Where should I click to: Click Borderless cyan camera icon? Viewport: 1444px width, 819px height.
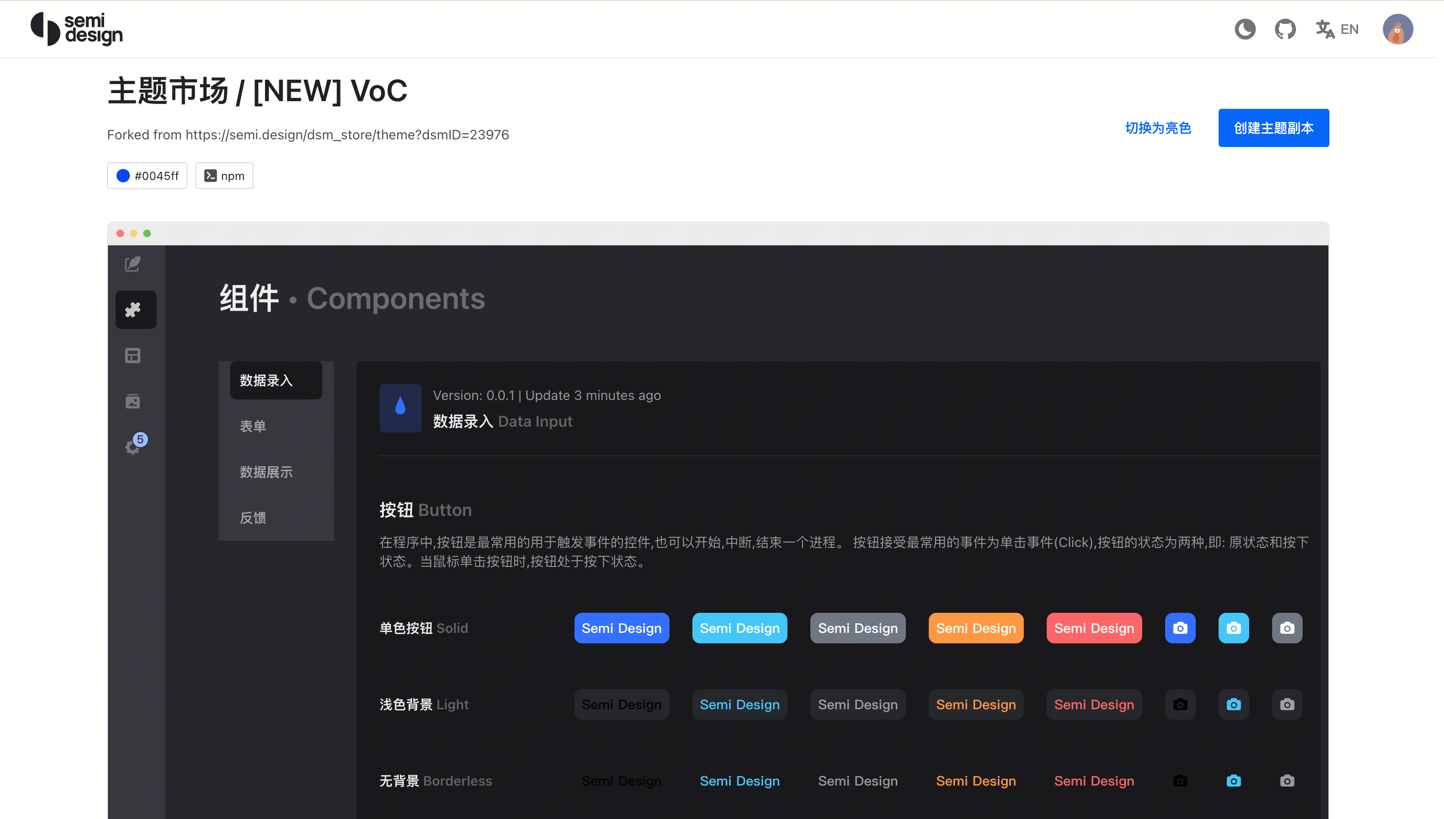point(1233,781)
